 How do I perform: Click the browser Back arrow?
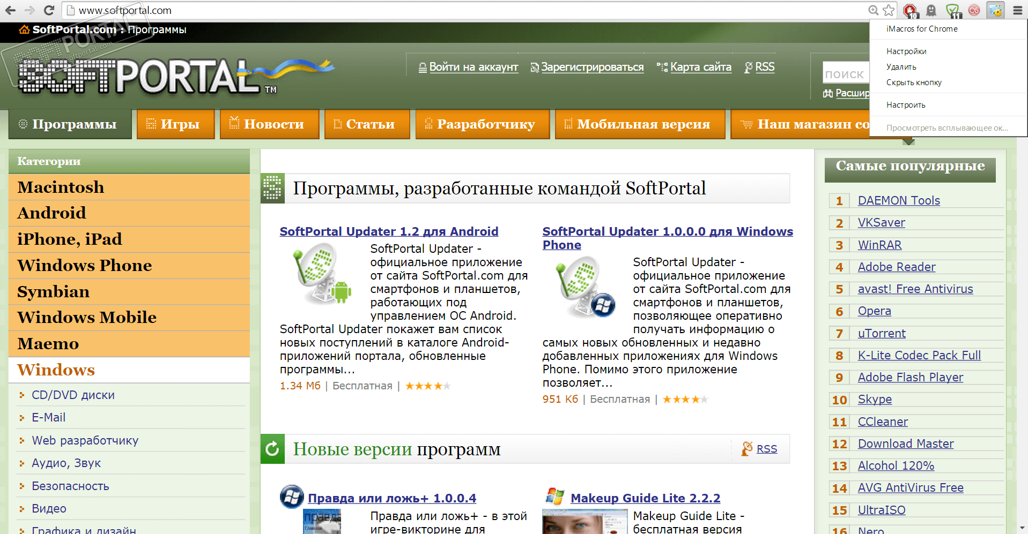(10, 10)
